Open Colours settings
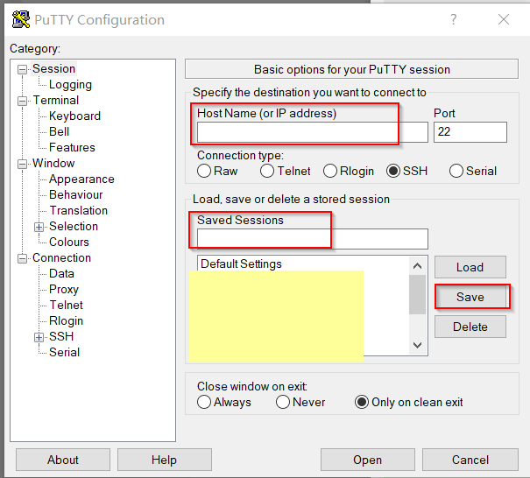The image size is (530, 478). coord(69,242)
